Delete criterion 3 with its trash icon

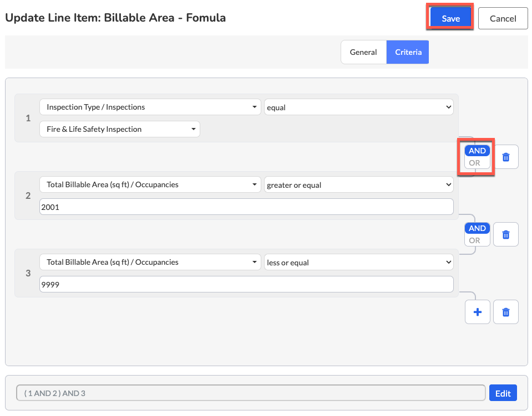(x=505, y=312)
